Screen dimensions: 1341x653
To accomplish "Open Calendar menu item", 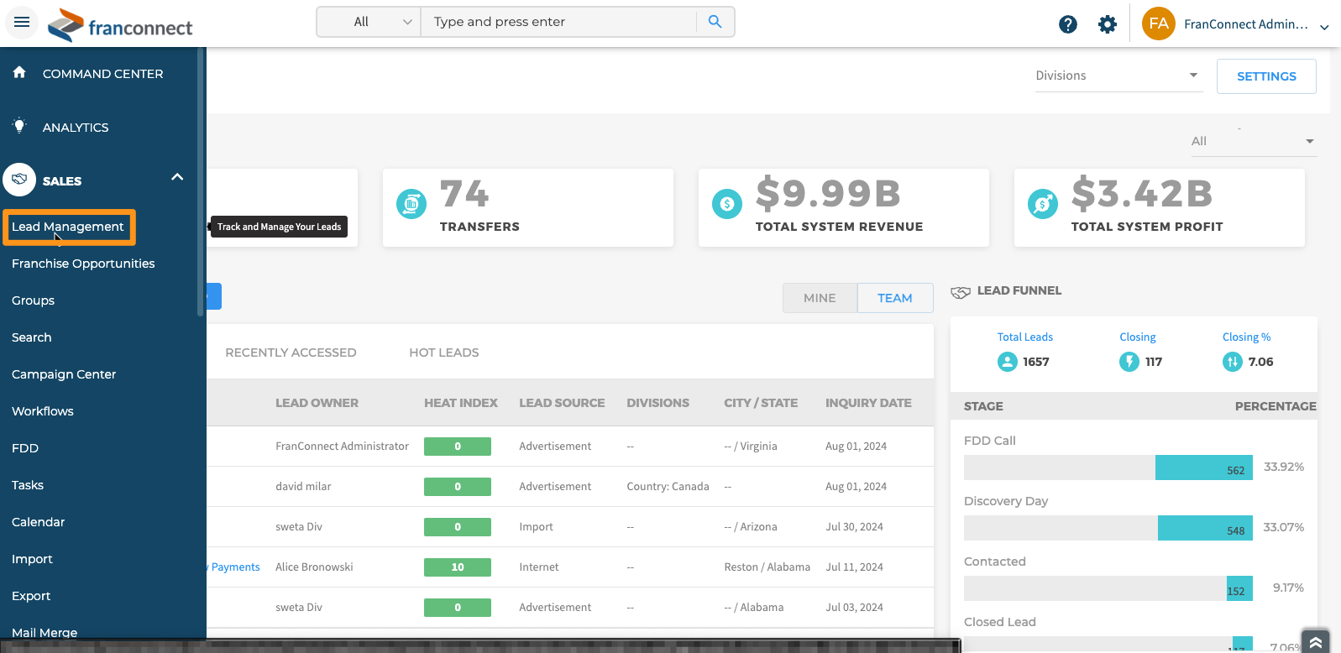I will (38, 522).
